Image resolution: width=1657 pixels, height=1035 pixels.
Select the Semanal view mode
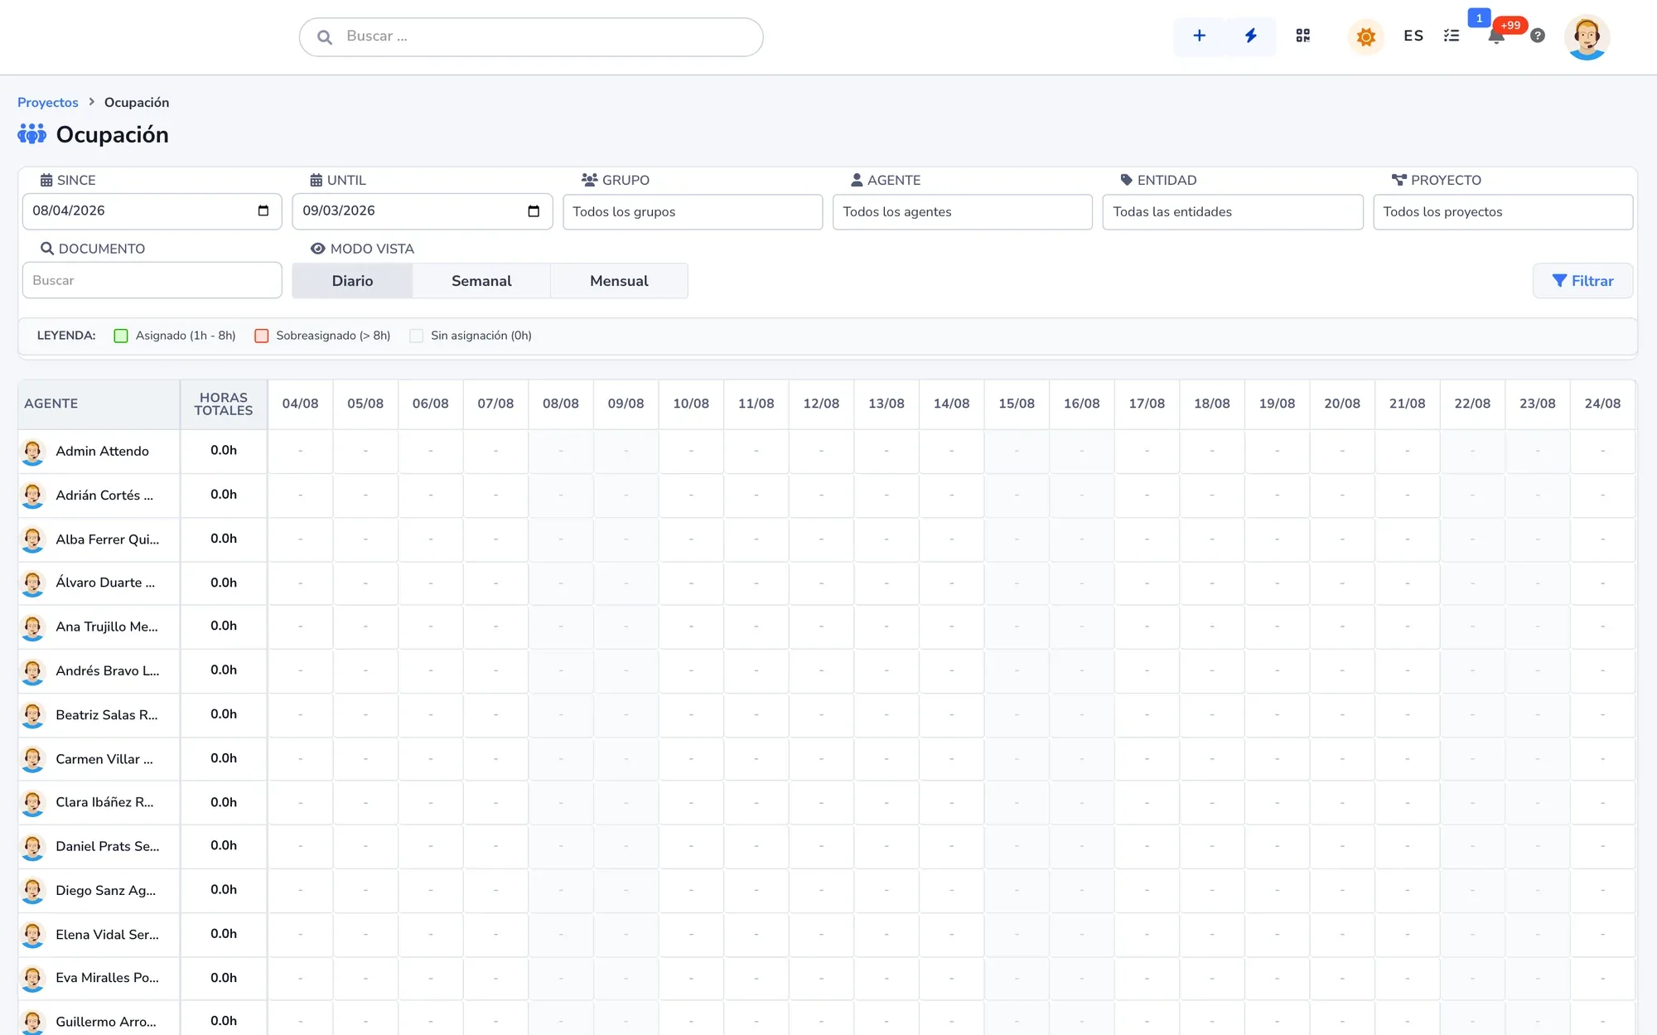coord(481,281)
